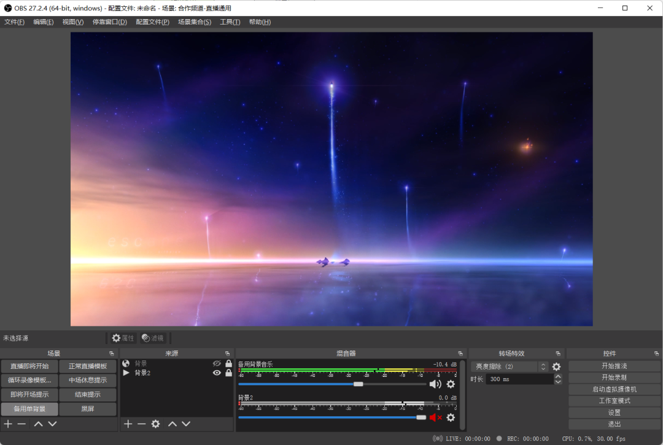Remove the selected scene using the minus icon
This screenshot has width=663, height=445.
(x=21, y=424)
